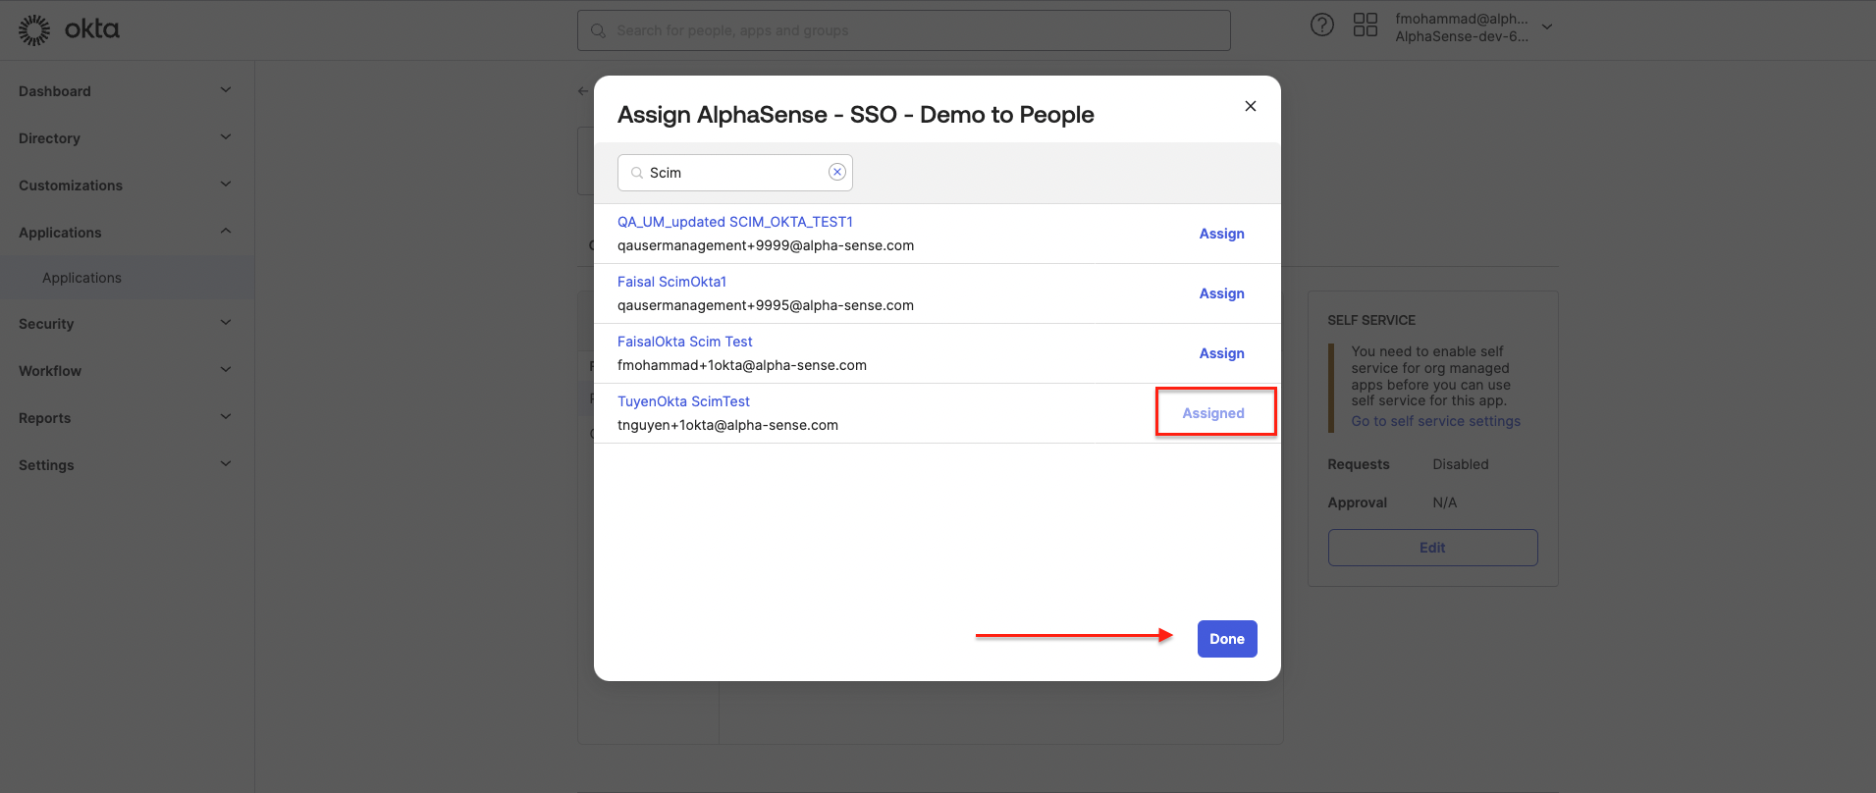Collapse the Applications section
This screenshot has width=1876, height=793.
[x=226, y=232]
